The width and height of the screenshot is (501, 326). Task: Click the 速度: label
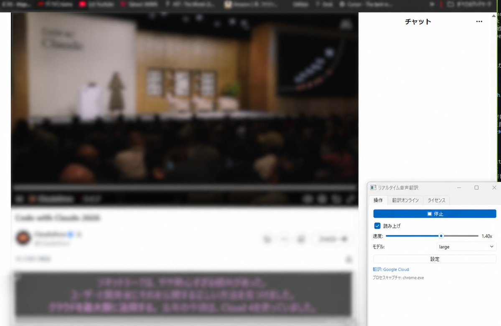(x=378, y=236)
